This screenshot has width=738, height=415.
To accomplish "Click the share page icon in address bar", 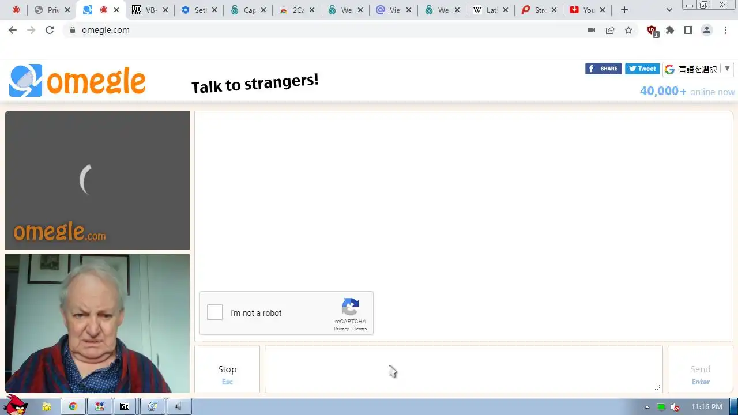I will (610, 30).
